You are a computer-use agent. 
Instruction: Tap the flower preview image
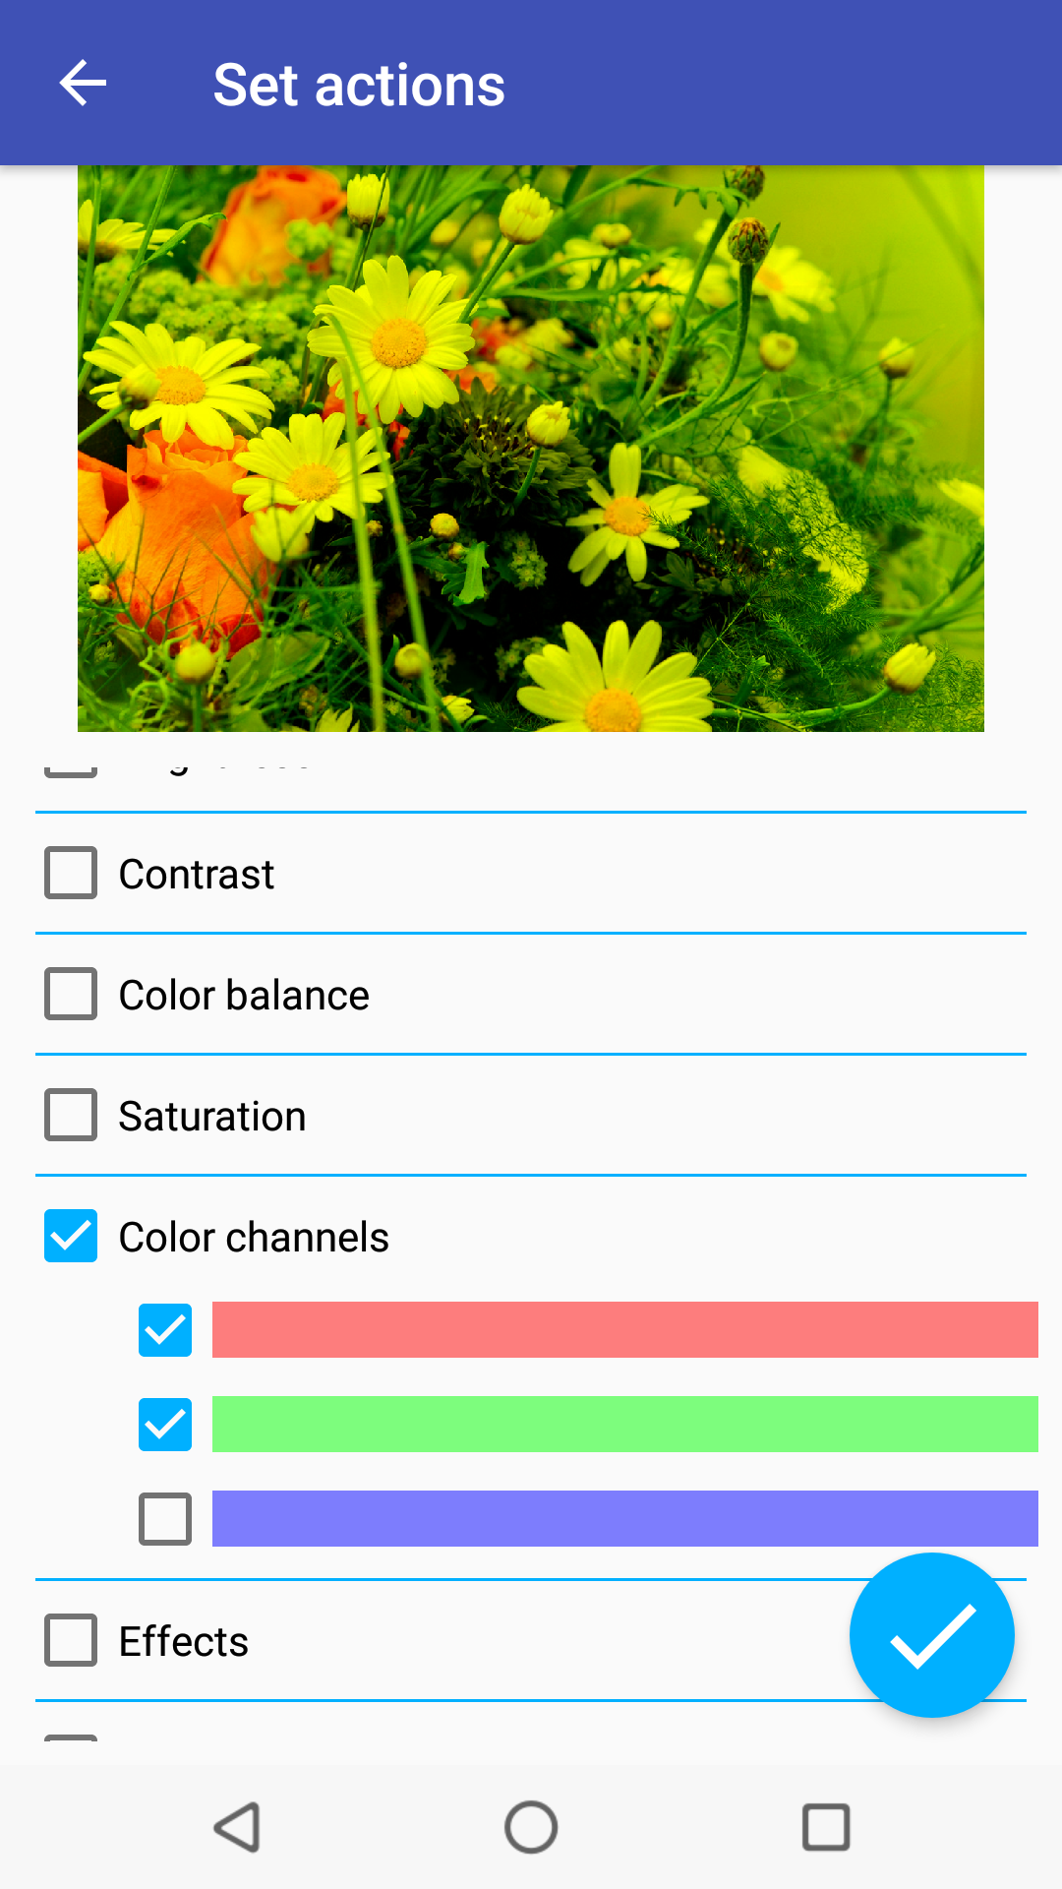click(x=531, y=449)
